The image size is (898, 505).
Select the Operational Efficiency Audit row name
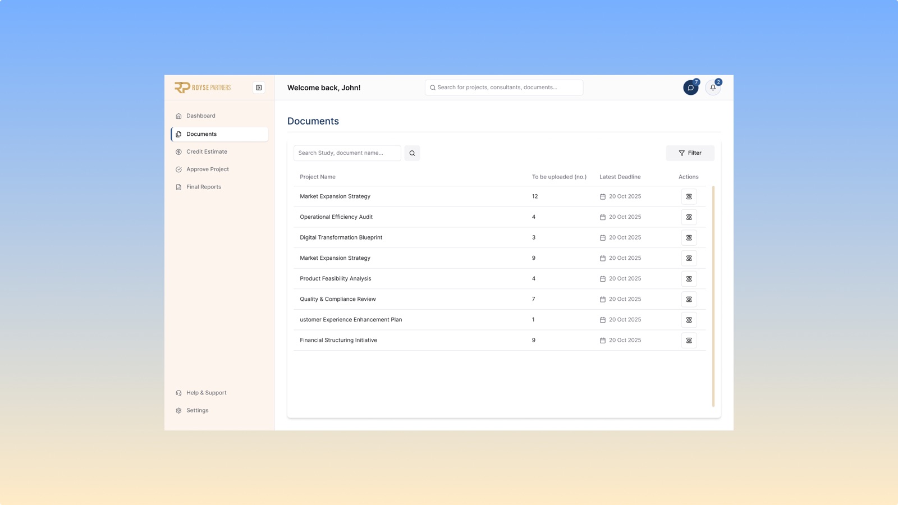coord(336,217)
